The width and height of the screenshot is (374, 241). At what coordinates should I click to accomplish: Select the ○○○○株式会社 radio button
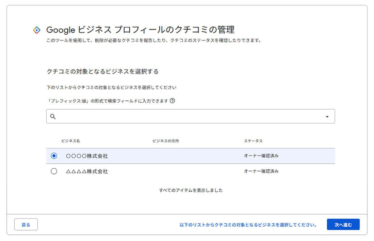(x=54, y=156)
